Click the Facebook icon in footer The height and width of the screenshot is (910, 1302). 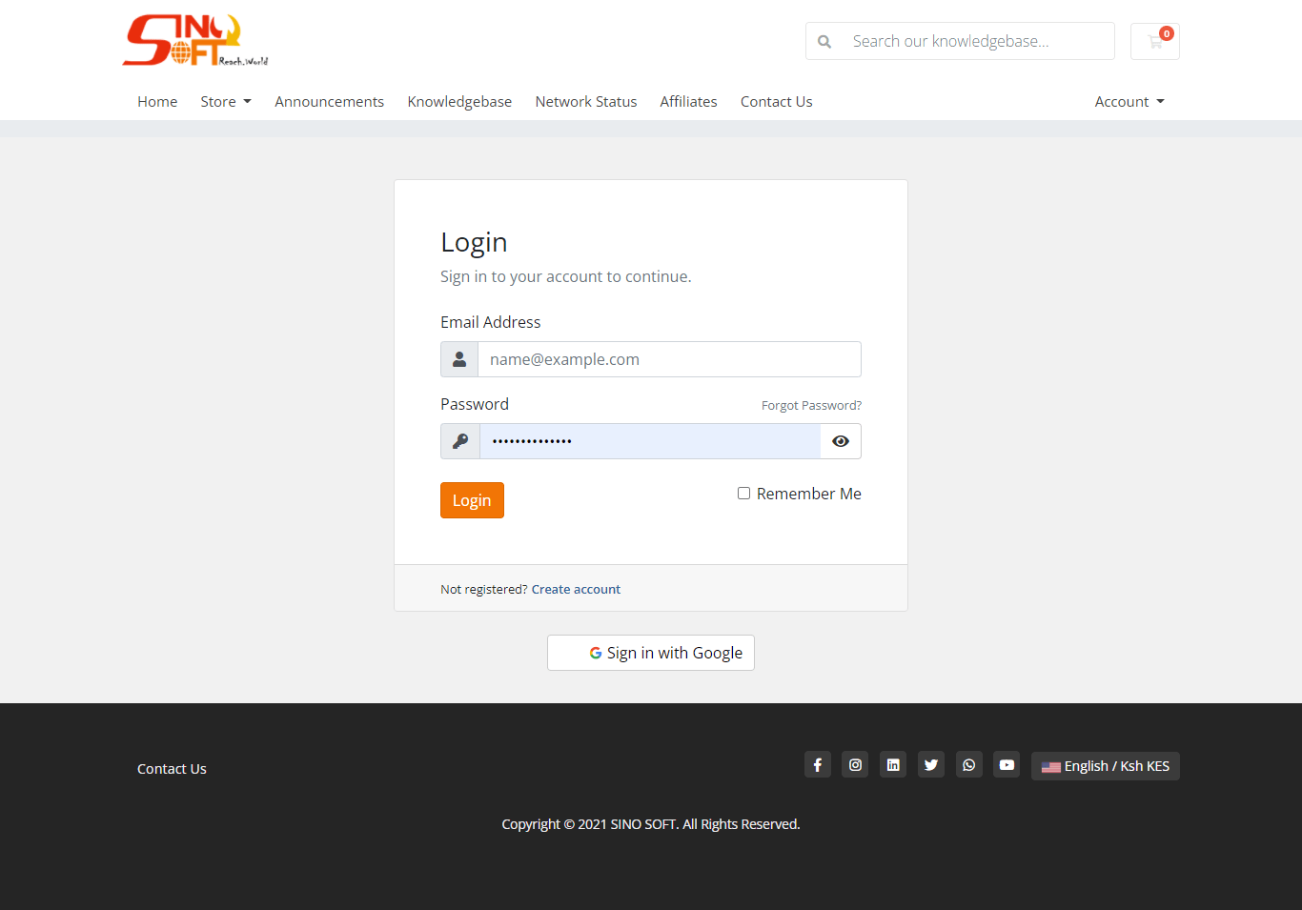817,765
